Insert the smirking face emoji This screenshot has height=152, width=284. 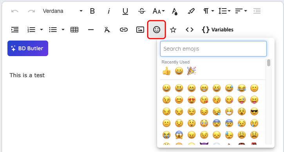[166, 111]
